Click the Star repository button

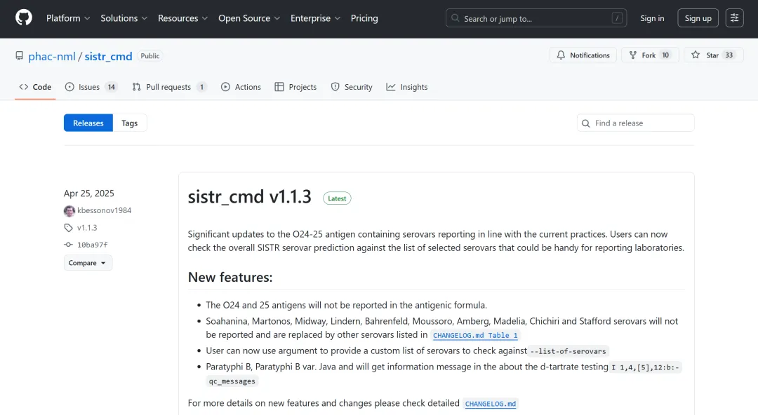712,55
